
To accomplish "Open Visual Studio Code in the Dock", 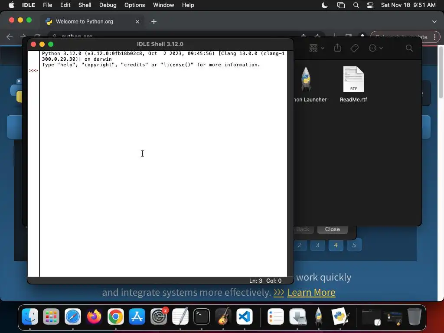I will (245, 316).
